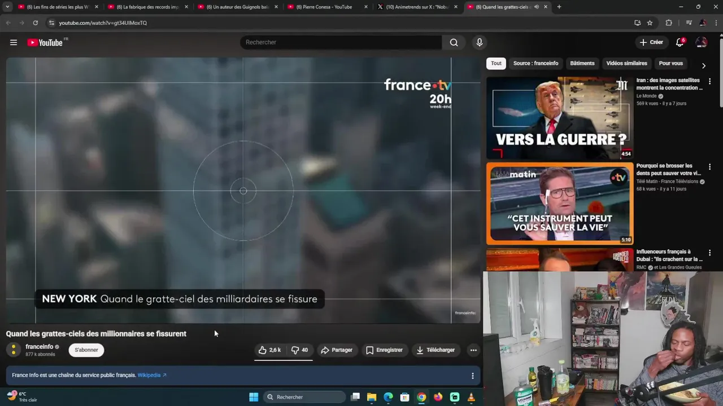Image resolution: width=723 pixels, height=406 pixels.
Task: Open info panel options kebab menu
Action: (x=473, y=376)
